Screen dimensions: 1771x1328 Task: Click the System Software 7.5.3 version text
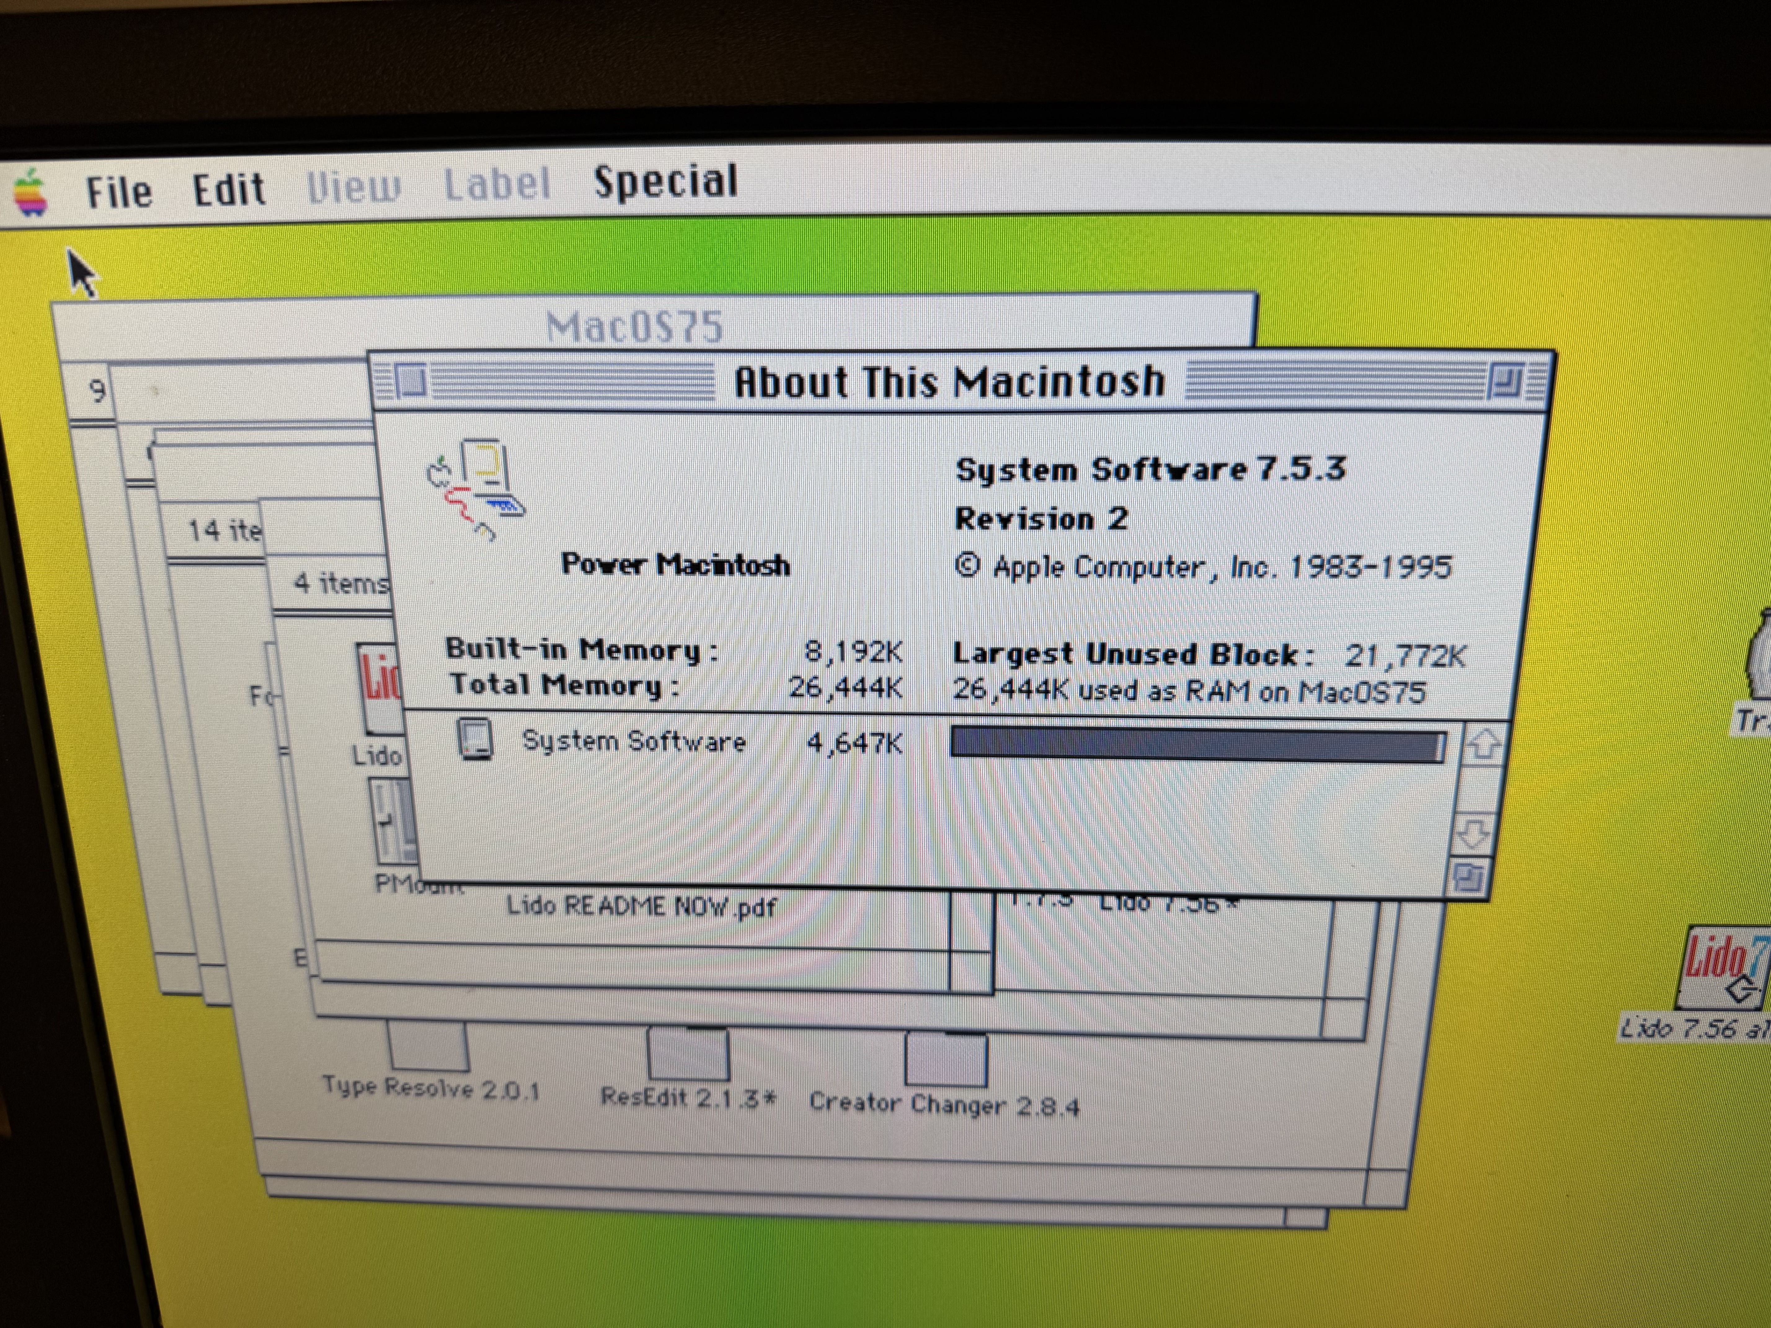[x=1151, y=469]
